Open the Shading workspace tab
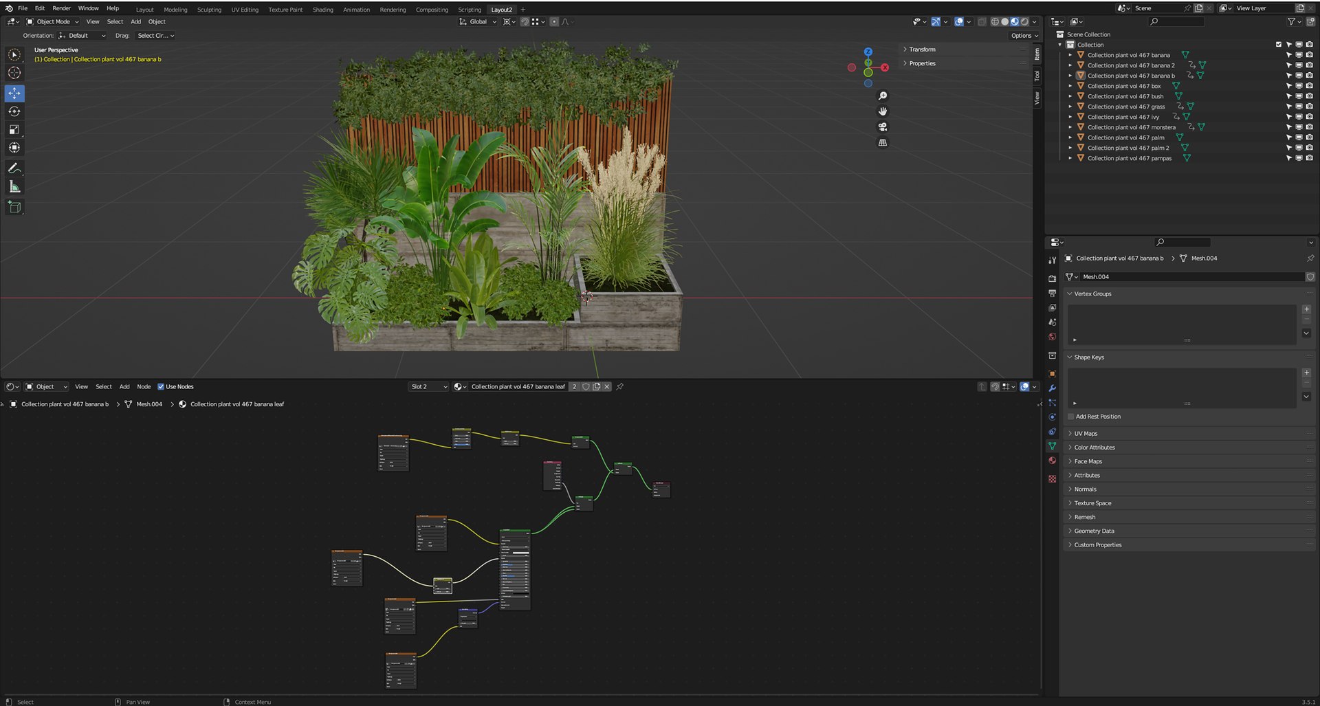Image resolution: width=1320 pixels, height=706 pixels. pyautogui.click(x=322, y=10)
